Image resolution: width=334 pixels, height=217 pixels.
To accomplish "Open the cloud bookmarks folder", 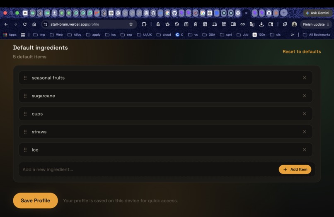I will click(x=164, y=35).
